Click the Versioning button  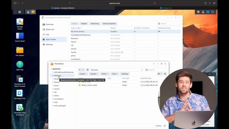94,24
